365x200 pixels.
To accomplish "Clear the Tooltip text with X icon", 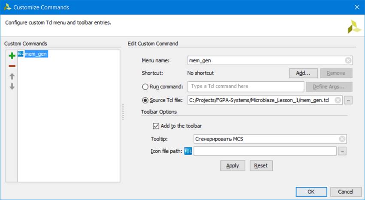I will 342,139.
